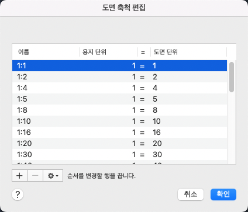
Task: Click drawing unit value 20 cell
Action: [x=157, y=144]
